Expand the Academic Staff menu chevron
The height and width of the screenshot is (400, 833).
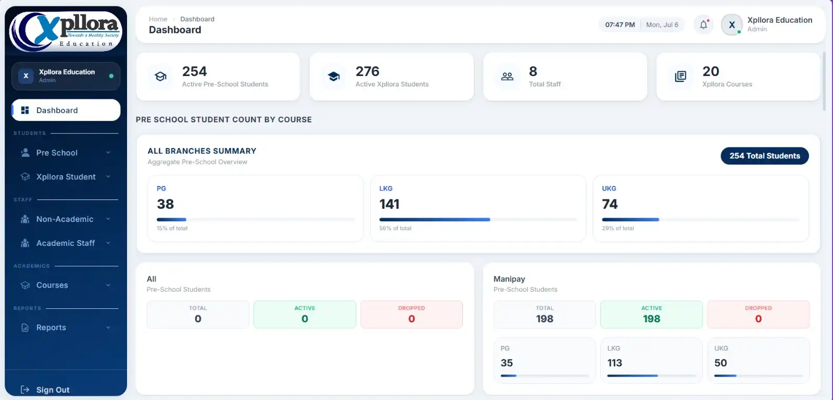[108, 243]
